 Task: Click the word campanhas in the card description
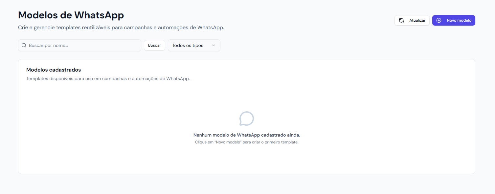[114, 79]
